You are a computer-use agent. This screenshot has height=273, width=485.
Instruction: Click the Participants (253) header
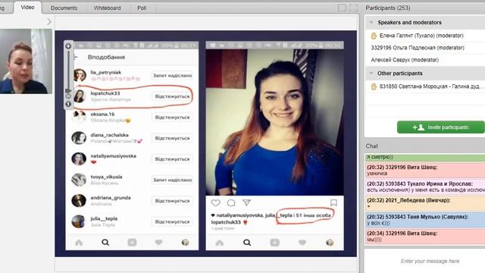tap(388, 8)
